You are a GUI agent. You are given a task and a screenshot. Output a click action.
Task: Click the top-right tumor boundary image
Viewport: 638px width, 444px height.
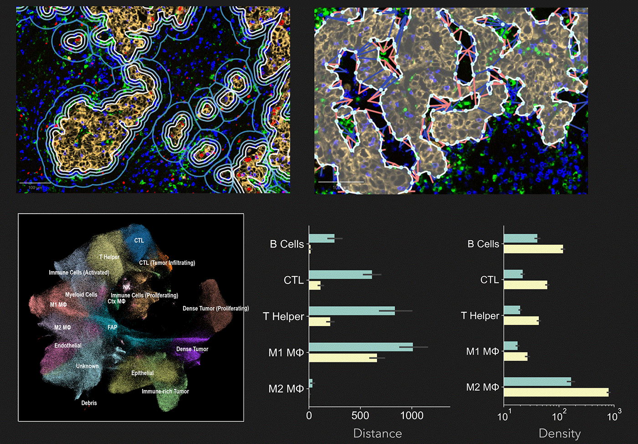[x=451, y=101]
